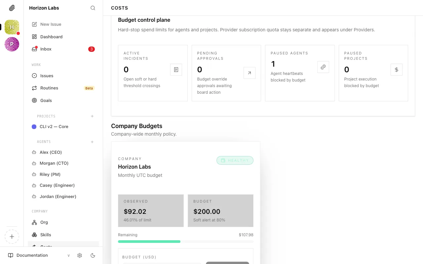Switch to the P company avatar
The image size is (423, 264).
tap(12, 44)
